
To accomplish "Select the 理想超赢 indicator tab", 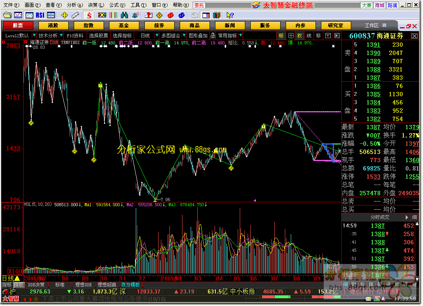I will click(x=107, y=285).
